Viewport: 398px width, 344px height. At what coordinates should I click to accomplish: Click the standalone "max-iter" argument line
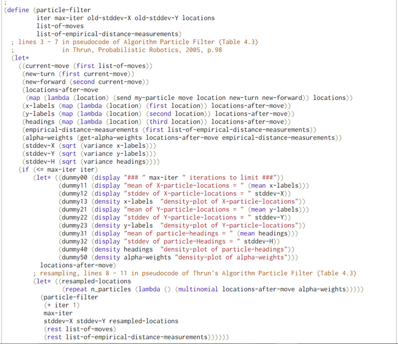coord(58,313)
